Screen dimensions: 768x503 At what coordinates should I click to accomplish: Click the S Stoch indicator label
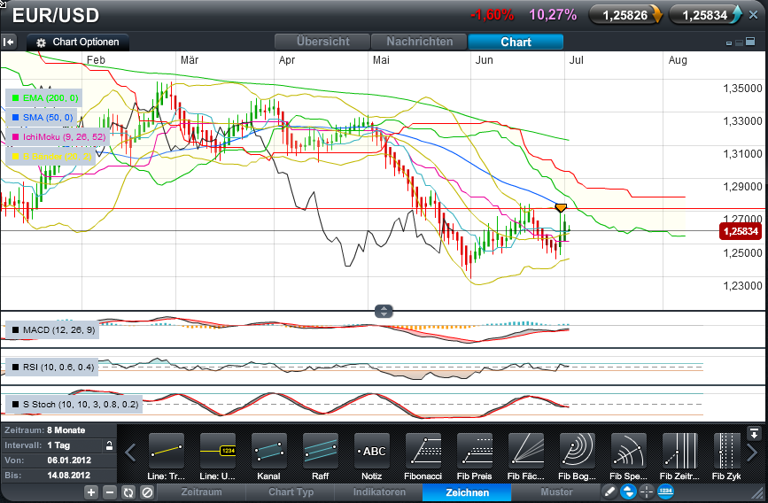pos(74,405)
